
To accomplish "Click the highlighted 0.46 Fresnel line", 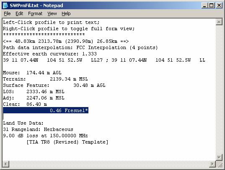I will (x=46, y=110).
